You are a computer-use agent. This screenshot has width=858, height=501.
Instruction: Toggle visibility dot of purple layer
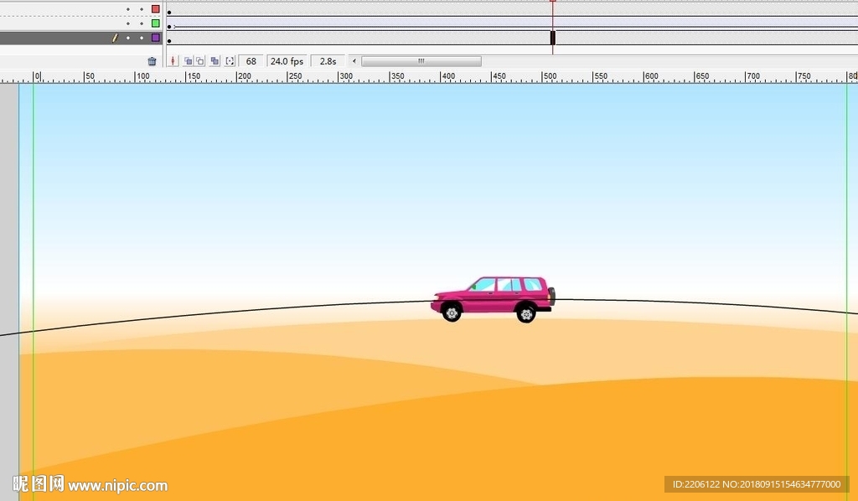coord(128,38)
